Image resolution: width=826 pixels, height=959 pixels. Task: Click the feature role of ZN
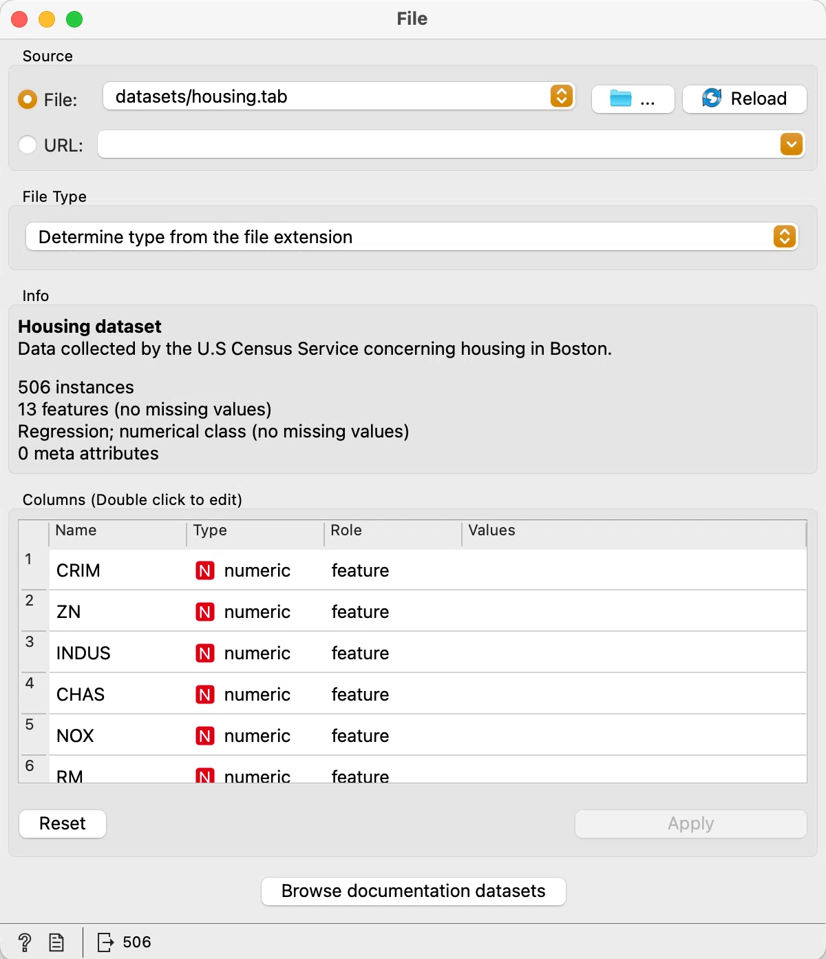point(360,612)
